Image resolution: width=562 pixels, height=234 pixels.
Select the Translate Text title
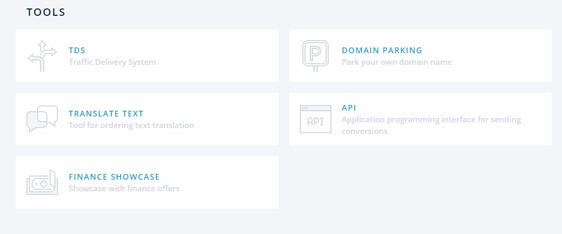[106, 114]
